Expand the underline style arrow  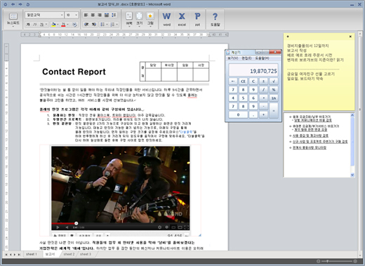[x=46, y=25]
